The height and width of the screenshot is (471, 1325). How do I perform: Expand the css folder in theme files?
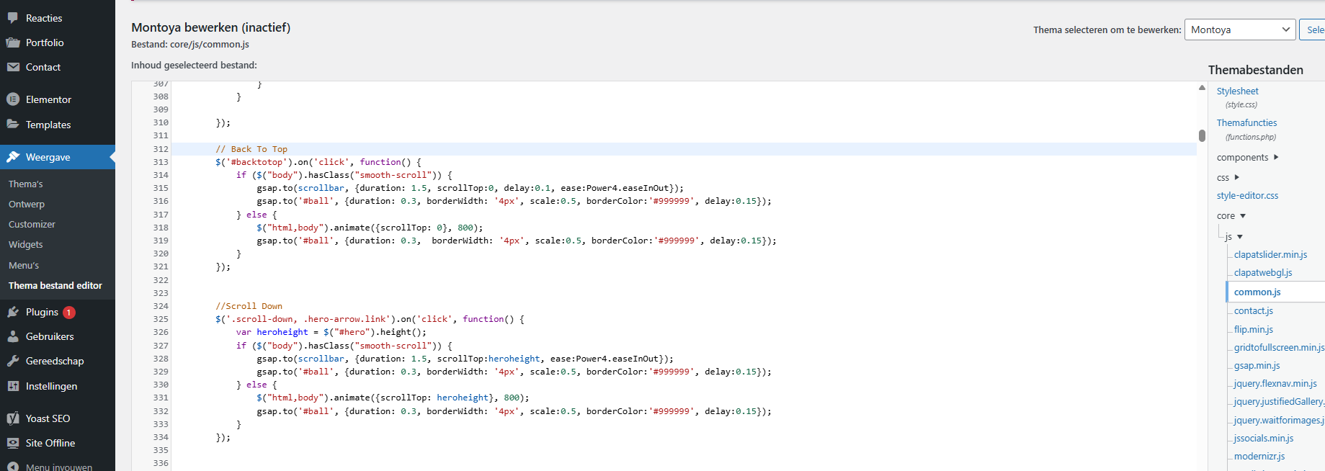point(1228,177)
